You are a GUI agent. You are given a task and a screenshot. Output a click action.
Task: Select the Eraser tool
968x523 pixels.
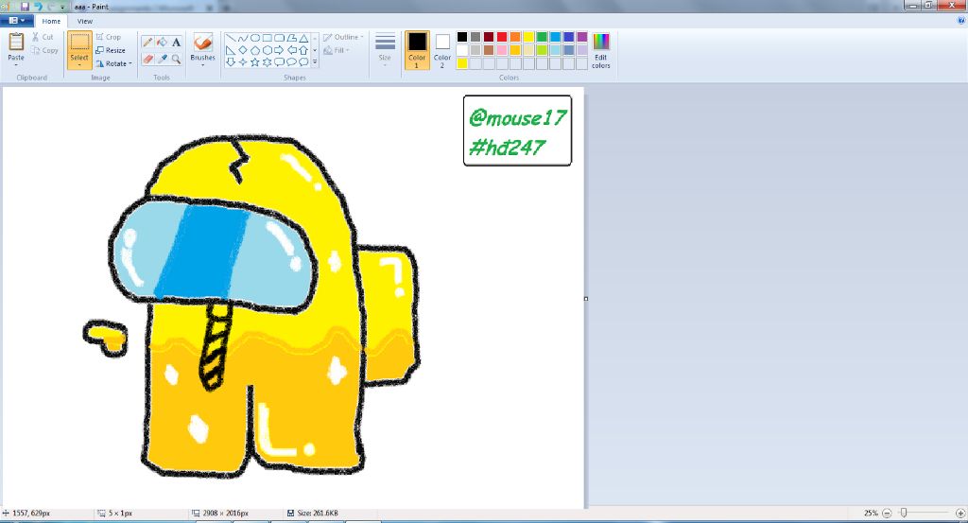point(147,60)
